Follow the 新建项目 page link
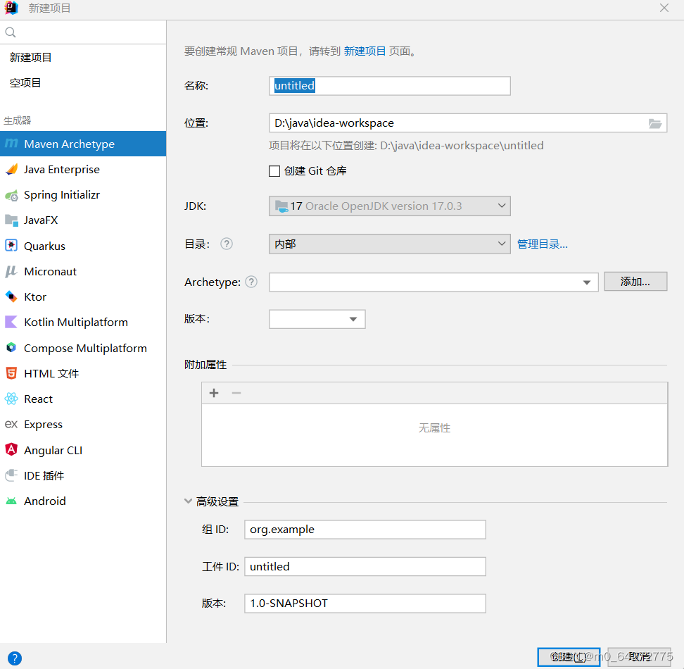This screenshot has width=684, height=669. (365, 51)
